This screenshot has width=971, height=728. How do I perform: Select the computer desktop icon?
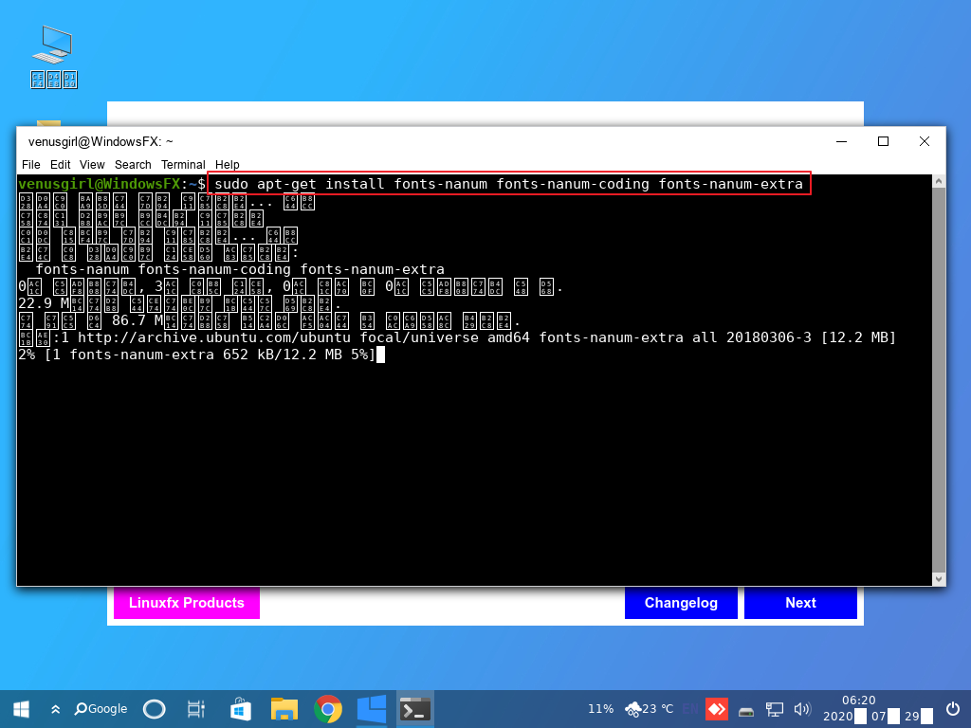tap(54, 57)
